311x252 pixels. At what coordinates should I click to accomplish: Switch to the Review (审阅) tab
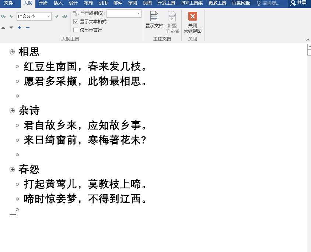pyautogui.click(x=133, y=3)
